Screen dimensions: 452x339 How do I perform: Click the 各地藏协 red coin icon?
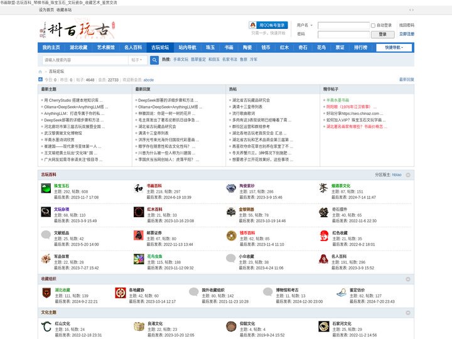click(120, 293)
